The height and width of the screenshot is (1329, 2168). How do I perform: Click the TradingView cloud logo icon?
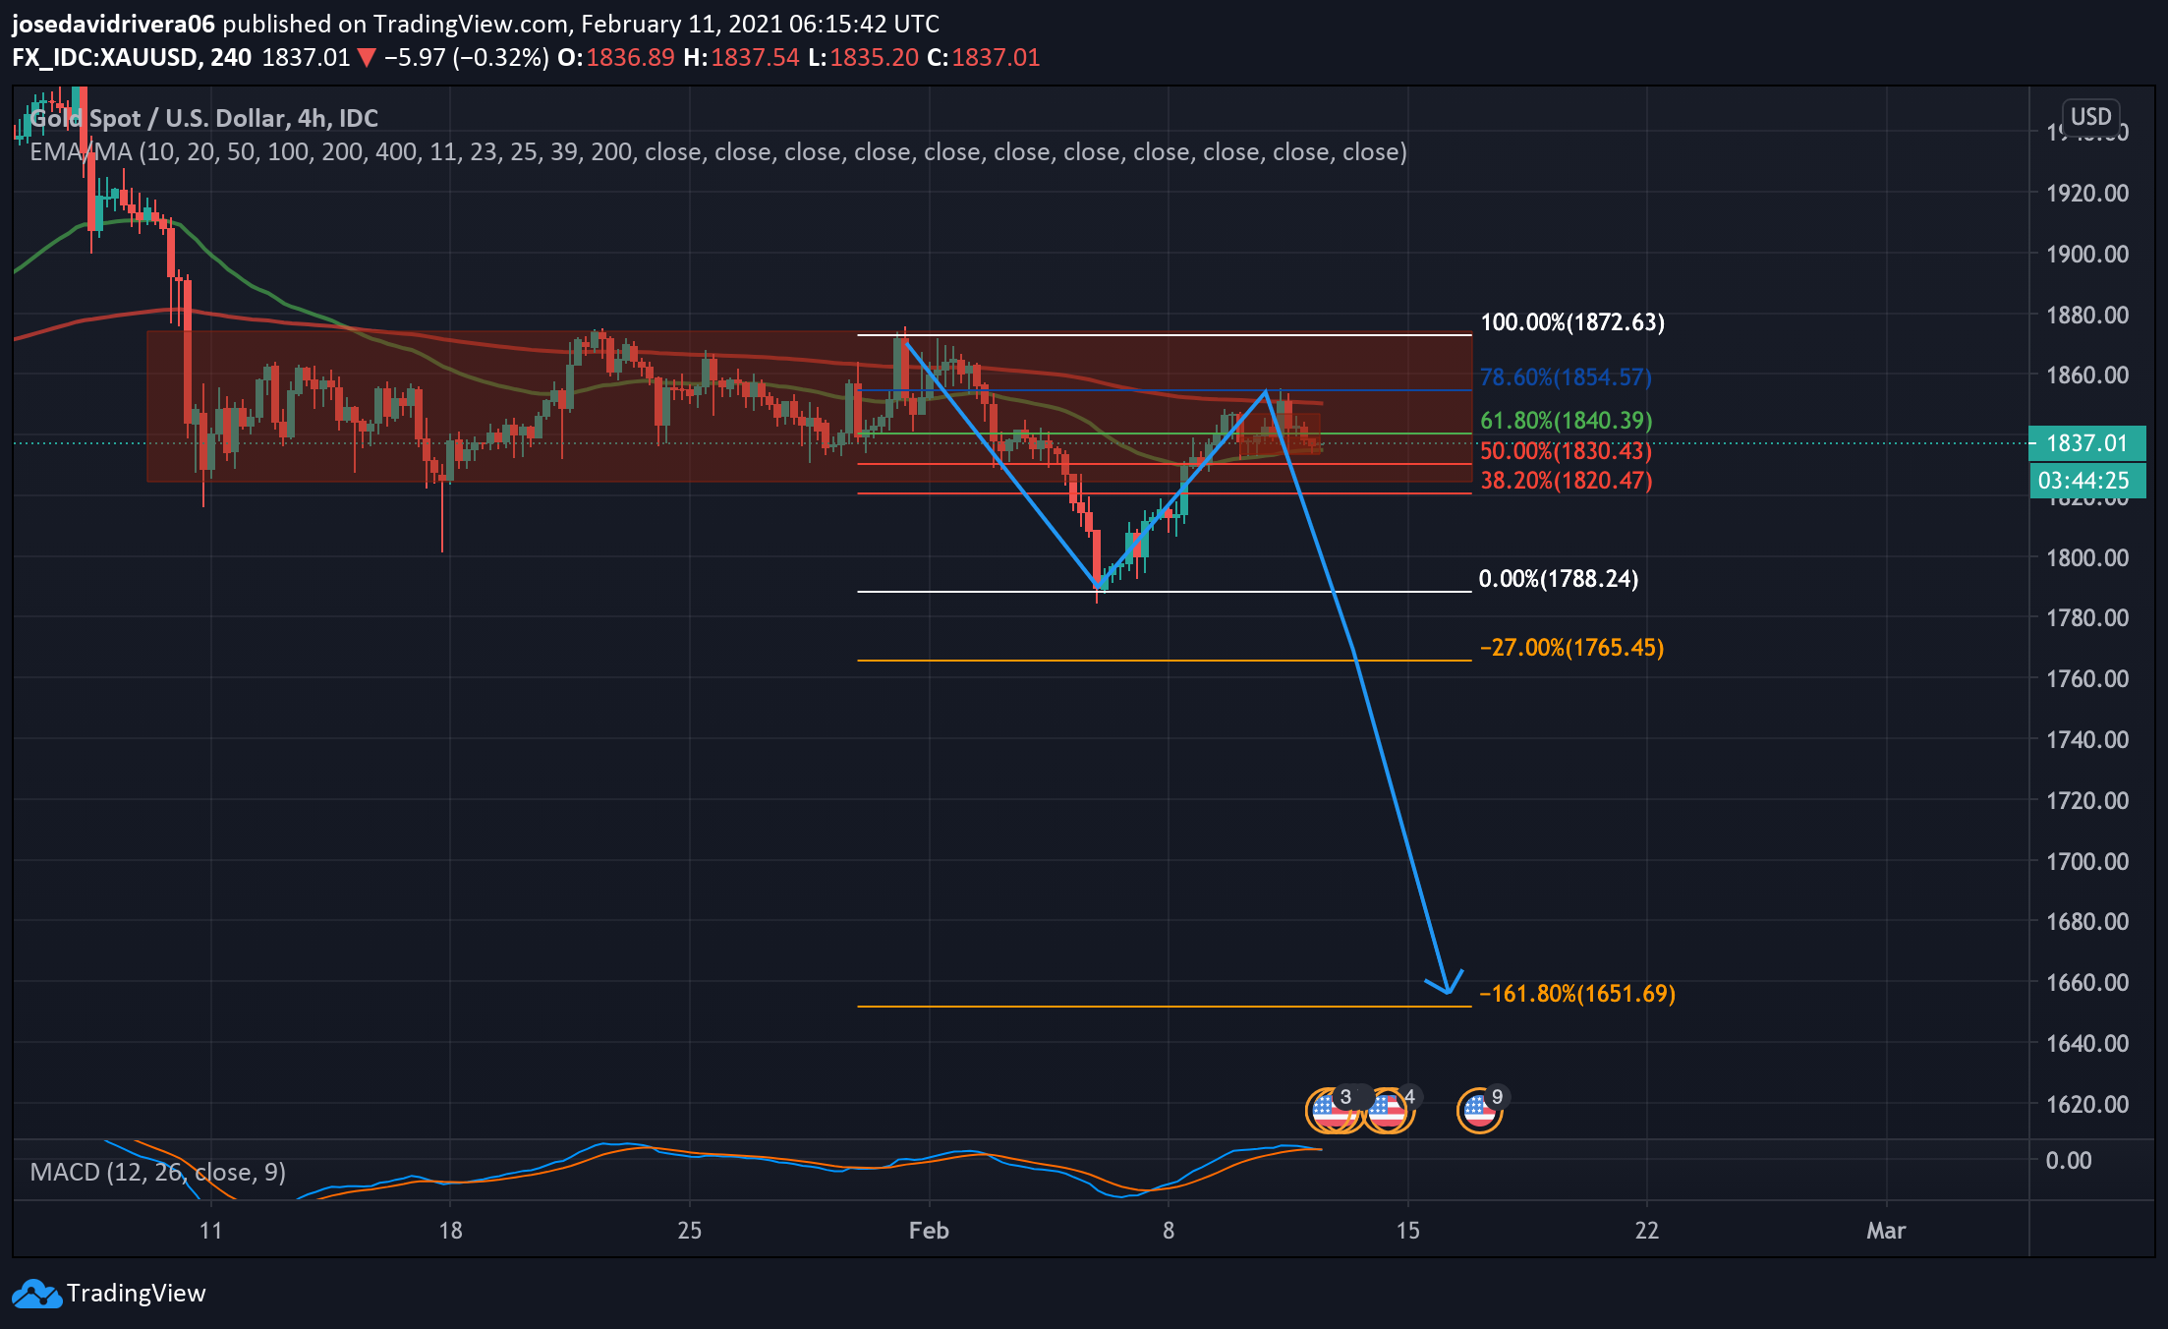(x=36, y=1294)
